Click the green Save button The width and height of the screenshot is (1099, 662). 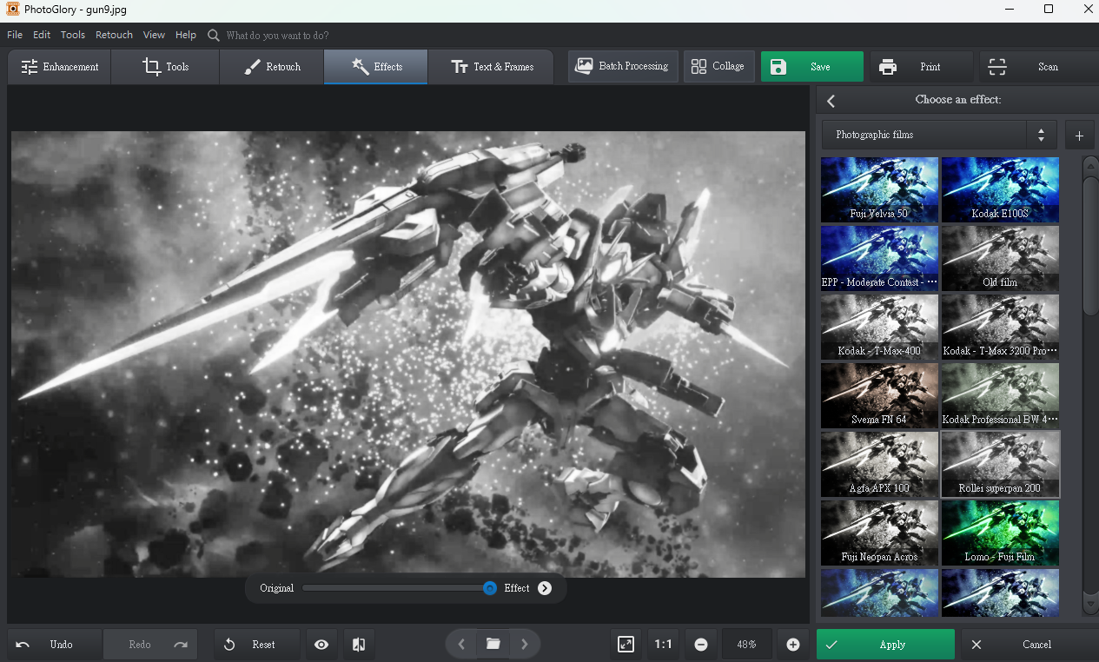812,67
